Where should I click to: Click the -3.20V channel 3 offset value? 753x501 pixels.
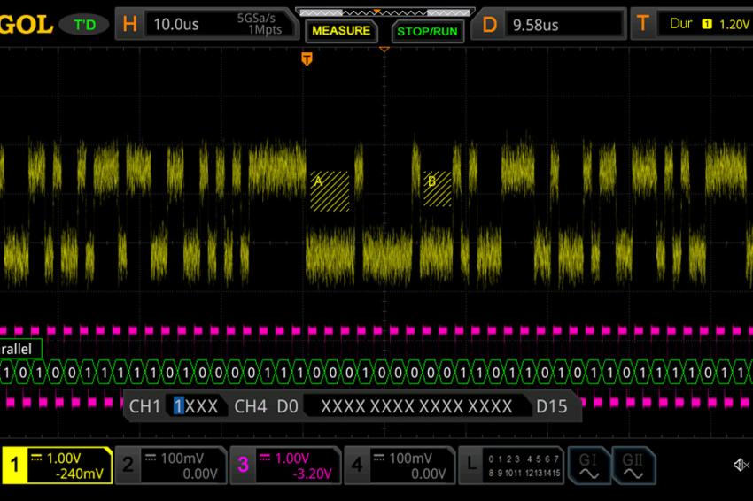coord(312,474)
